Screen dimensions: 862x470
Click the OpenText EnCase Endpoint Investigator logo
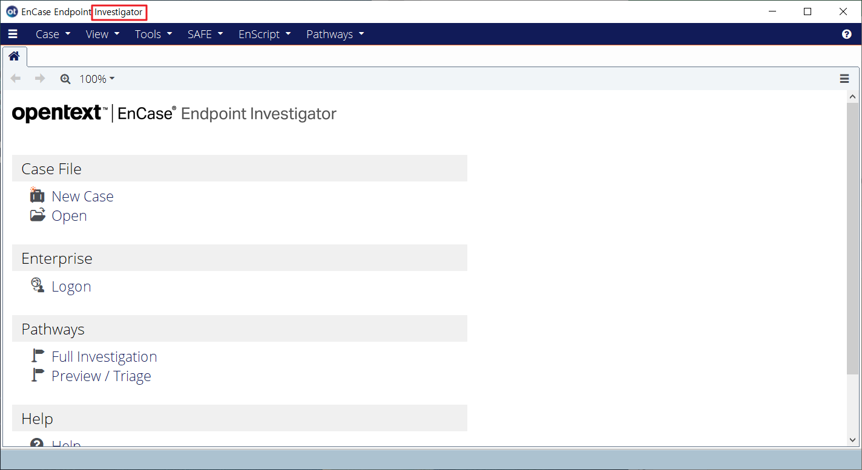click(x=174, y=113)
